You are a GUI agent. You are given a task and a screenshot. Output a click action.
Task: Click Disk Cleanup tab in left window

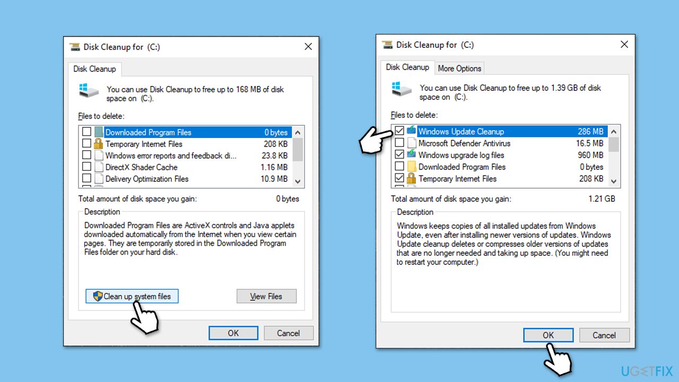click(95, 69)
